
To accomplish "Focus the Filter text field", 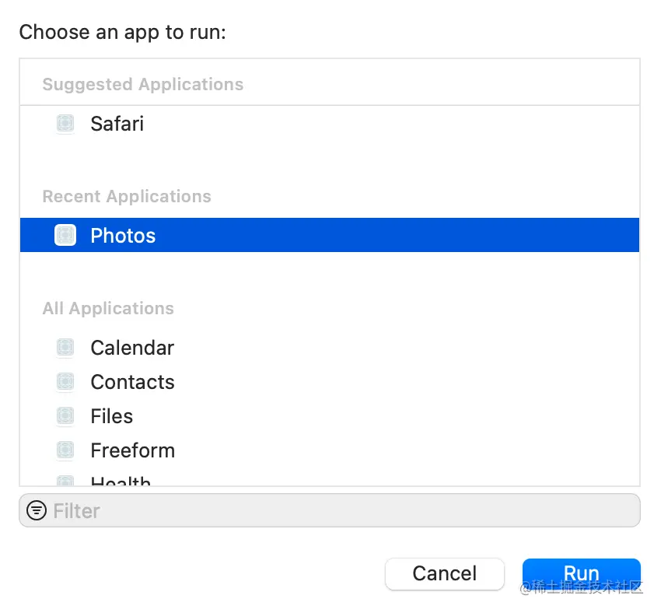I will [342, 511].
